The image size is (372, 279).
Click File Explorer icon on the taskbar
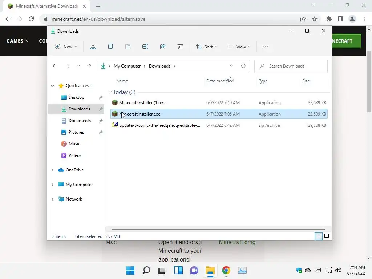[210, 270]
